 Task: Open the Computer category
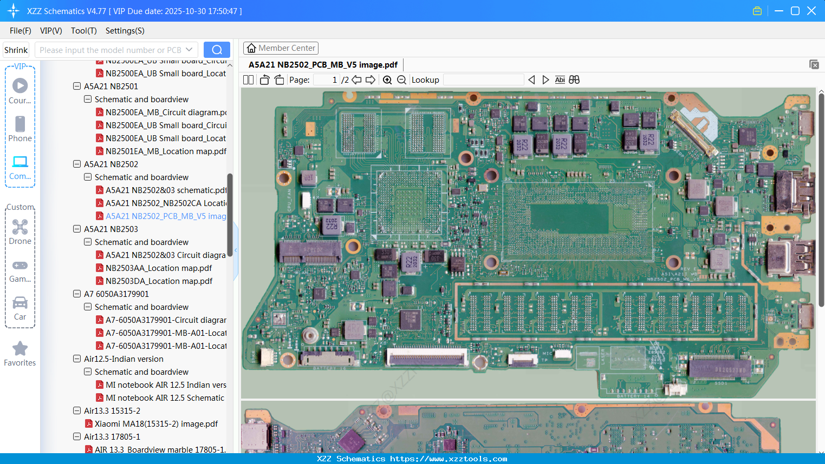pyautogui.click(x=20, y=167)
